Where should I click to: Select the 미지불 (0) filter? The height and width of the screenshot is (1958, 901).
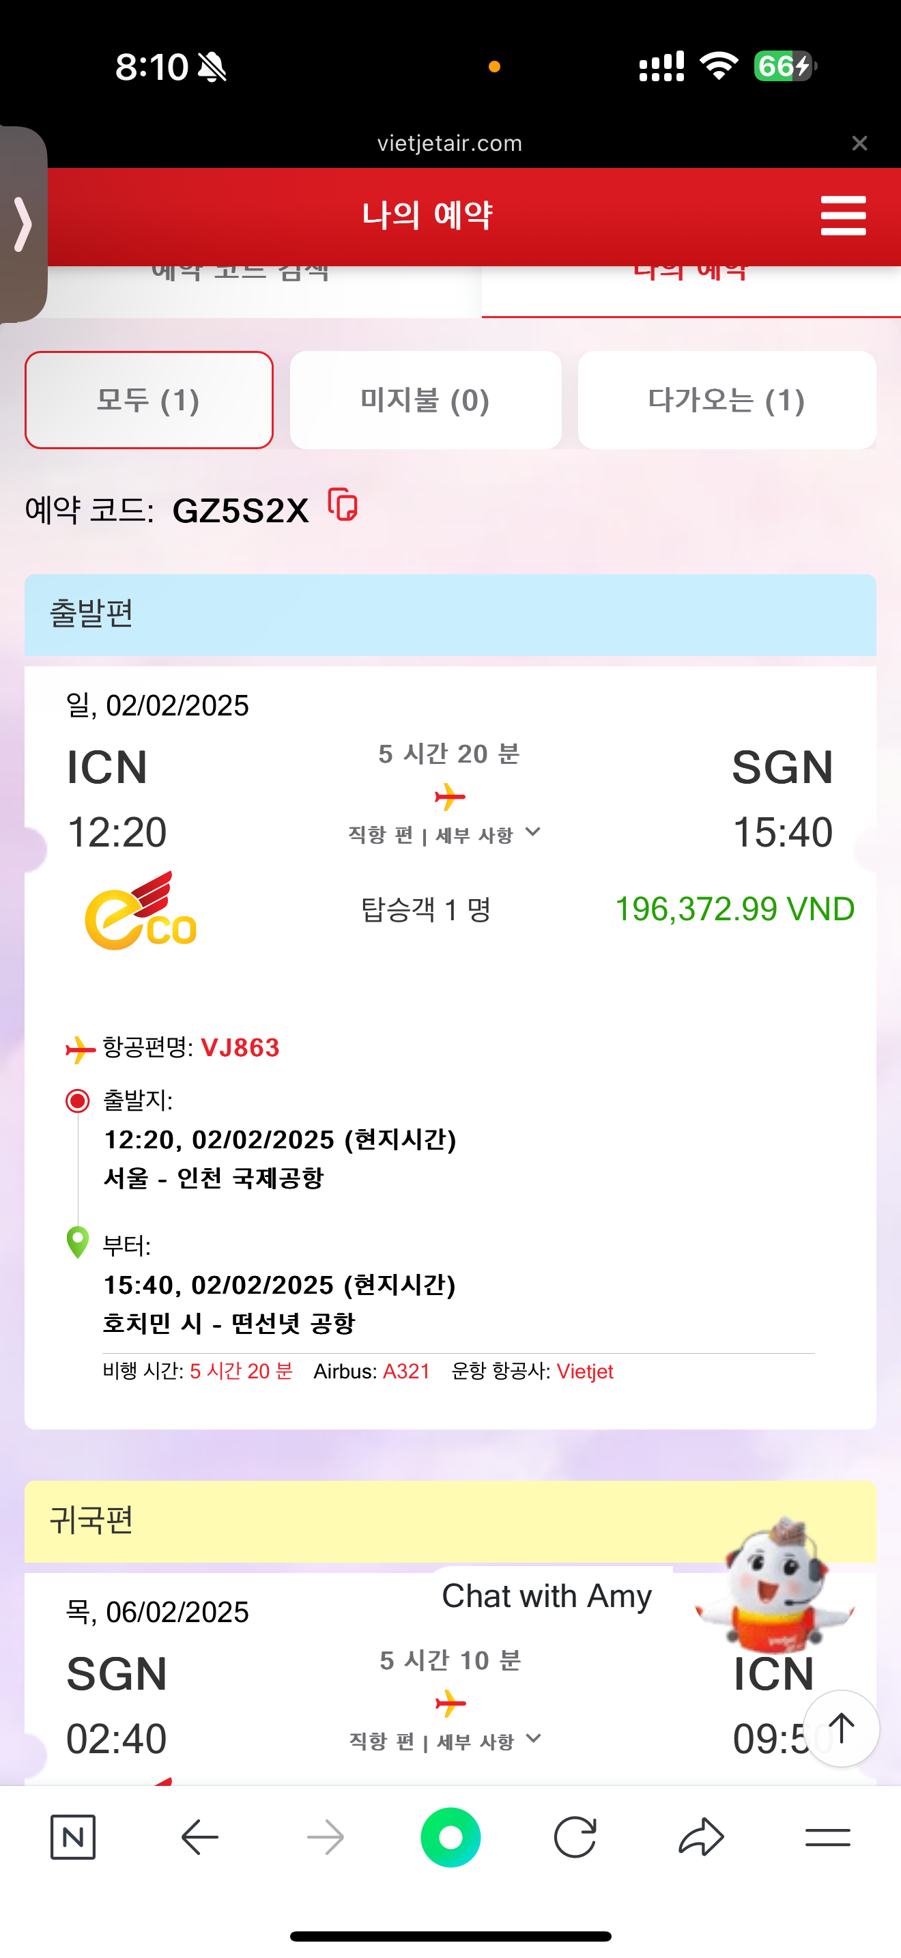(x=425, y=400)
